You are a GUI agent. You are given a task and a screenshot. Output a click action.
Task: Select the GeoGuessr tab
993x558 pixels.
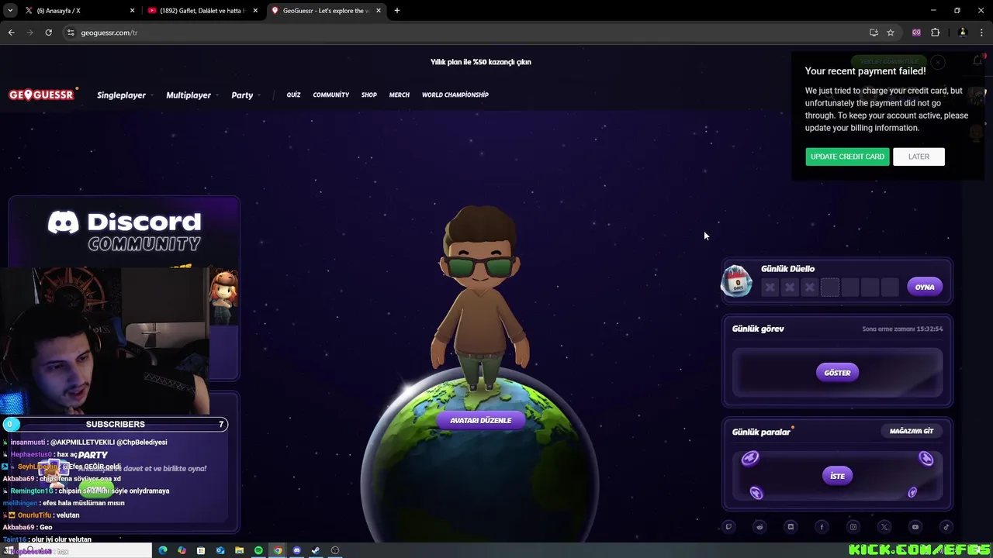pyautogui.click(x=326, y=11)
